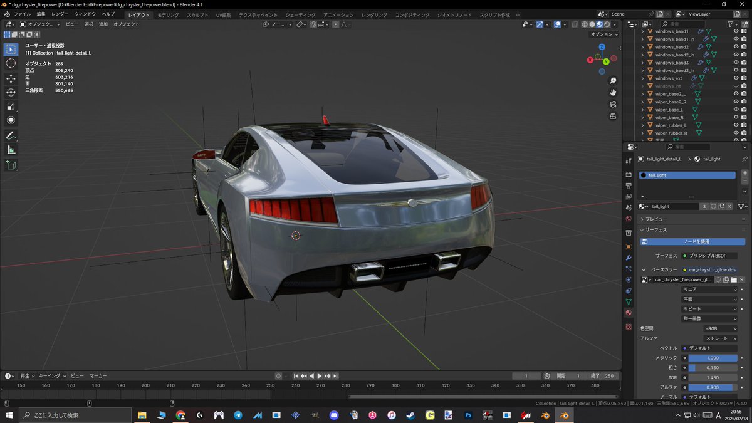Open the viewport 追加 menu

(x=103, y=24)
